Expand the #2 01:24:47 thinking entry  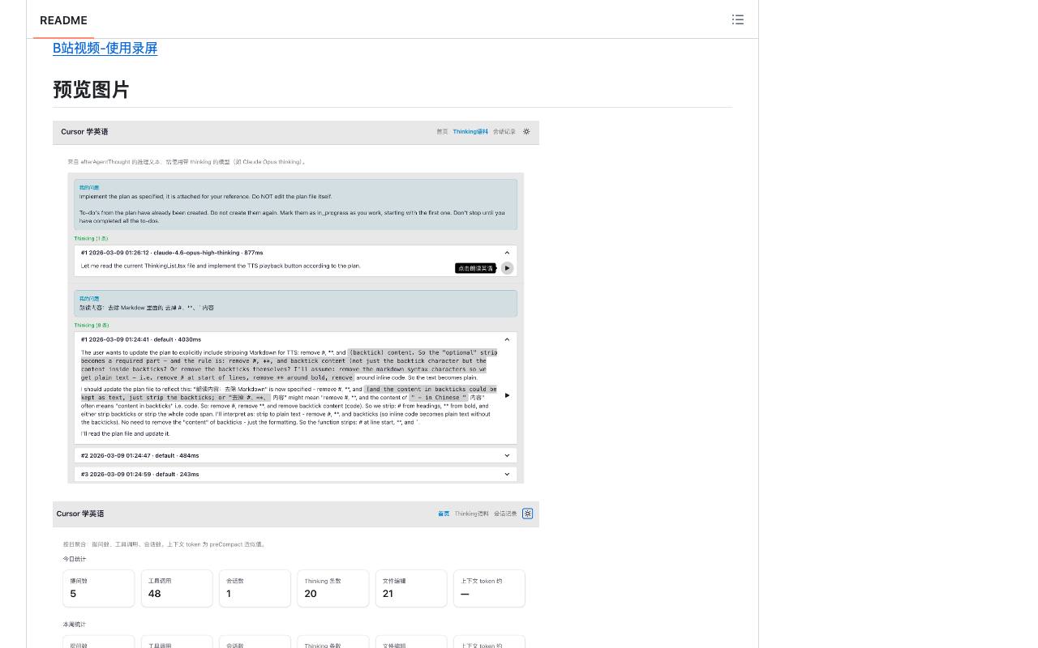(x=508, y=456)
